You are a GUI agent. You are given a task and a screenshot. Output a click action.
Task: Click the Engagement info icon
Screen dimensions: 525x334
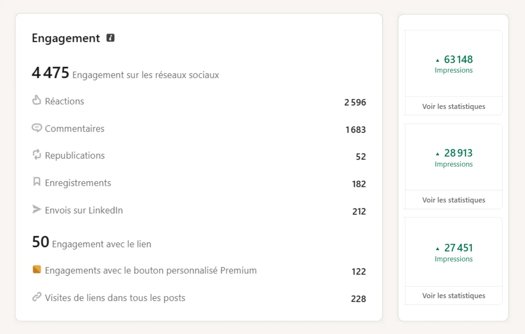click(x=111, y=38)
